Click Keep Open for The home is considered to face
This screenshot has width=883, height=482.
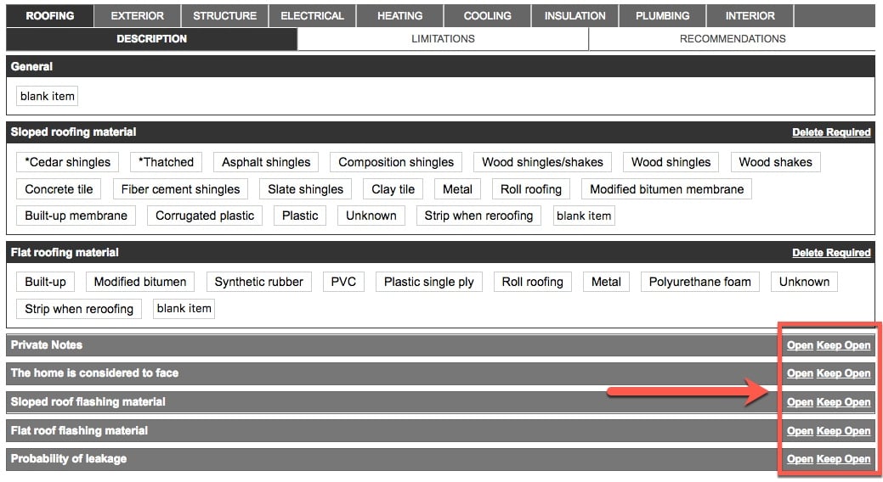pos(843,373)
